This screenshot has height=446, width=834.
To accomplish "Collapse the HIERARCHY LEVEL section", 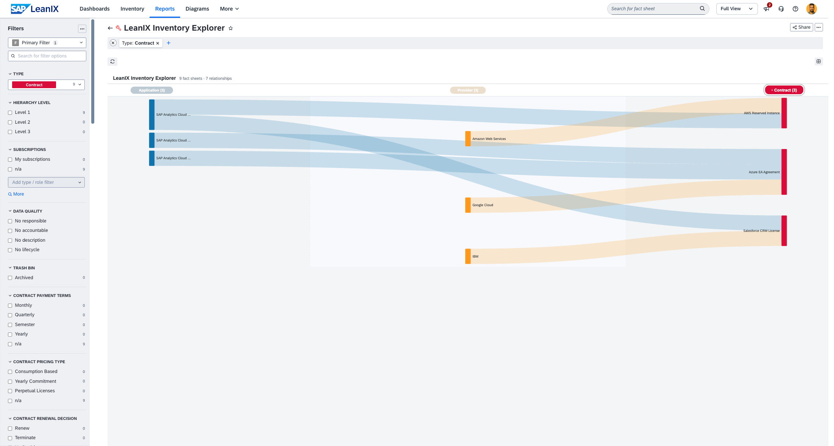I will coord(29,103).
